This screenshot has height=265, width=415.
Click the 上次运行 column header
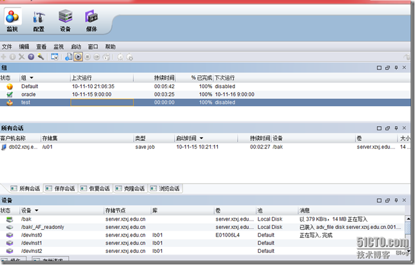coord(102,78)
